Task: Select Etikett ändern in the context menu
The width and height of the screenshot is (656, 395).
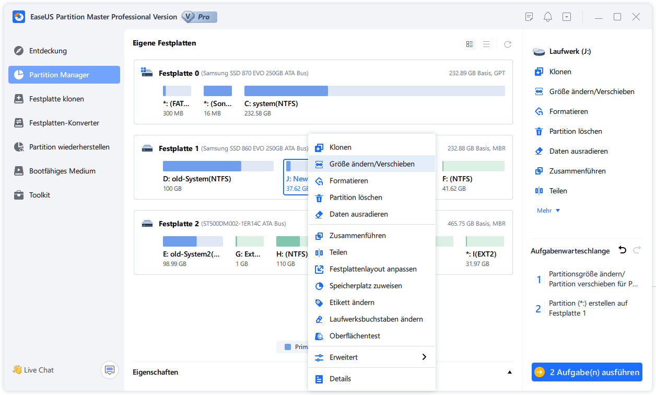Action: [x=372, y=303]
